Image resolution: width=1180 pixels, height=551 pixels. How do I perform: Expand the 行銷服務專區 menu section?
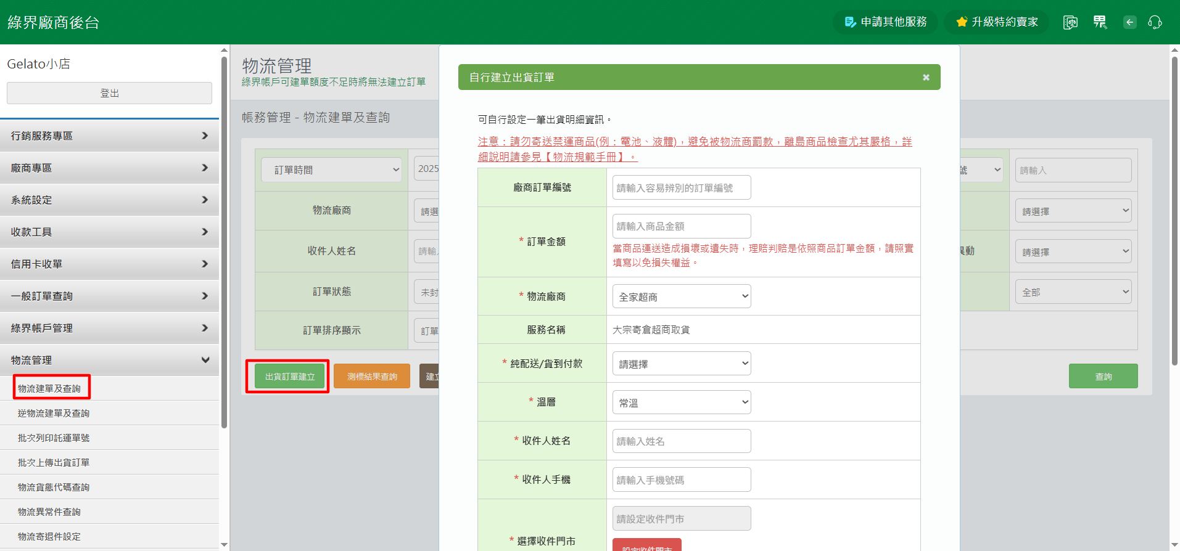point(110,136)
